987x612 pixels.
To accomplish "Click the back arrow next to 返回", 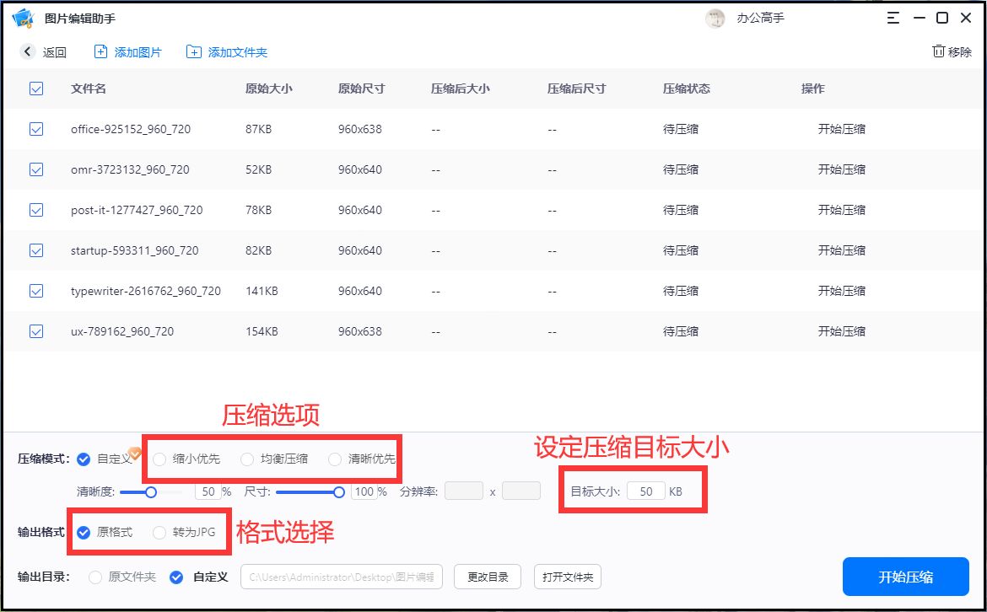I will click(x=26, y=51).
